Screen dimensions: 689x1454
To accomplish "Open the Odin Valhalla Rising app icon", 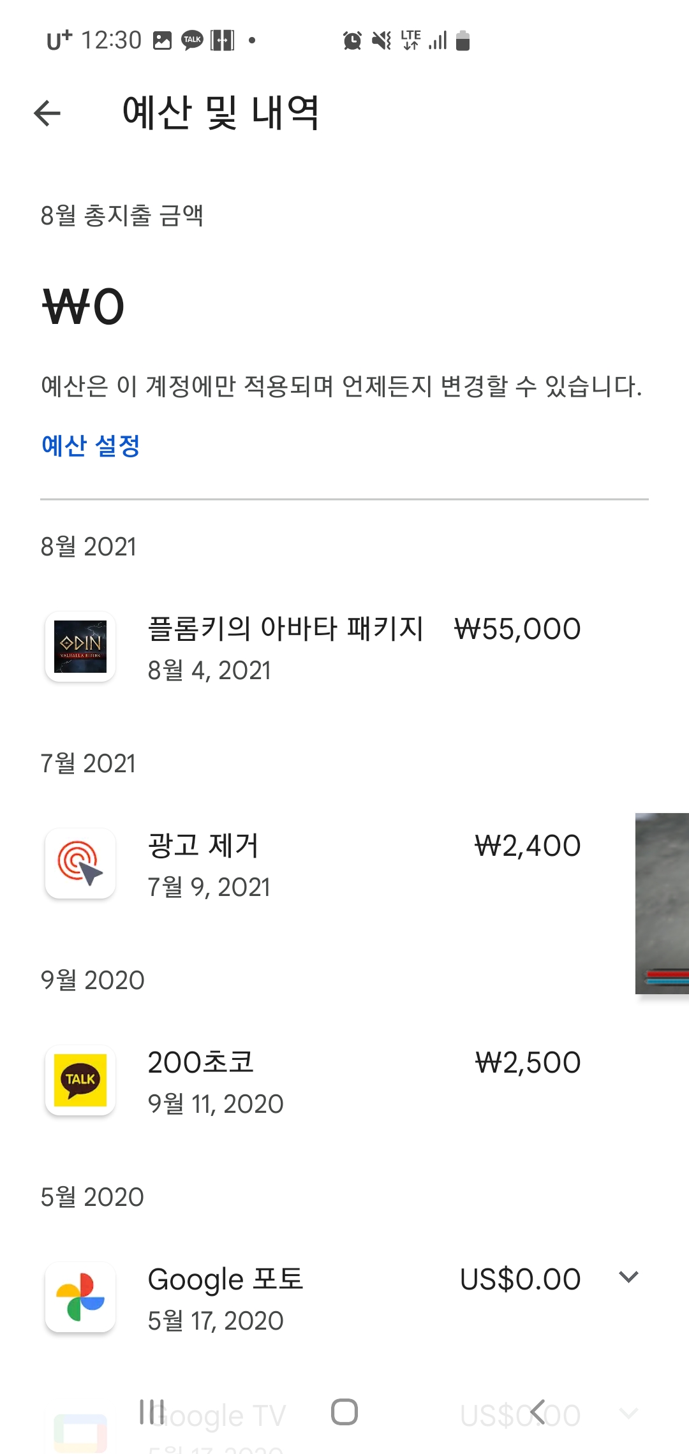I will click(x=80, y=647).
